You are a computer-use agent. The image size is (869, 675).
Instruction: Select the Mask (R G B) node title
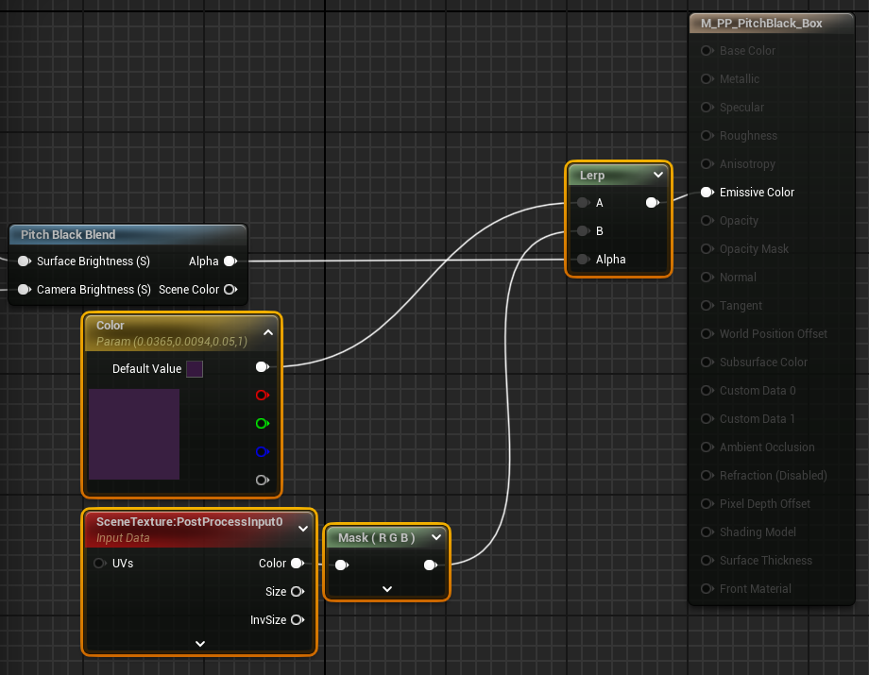tap(376, 538)
